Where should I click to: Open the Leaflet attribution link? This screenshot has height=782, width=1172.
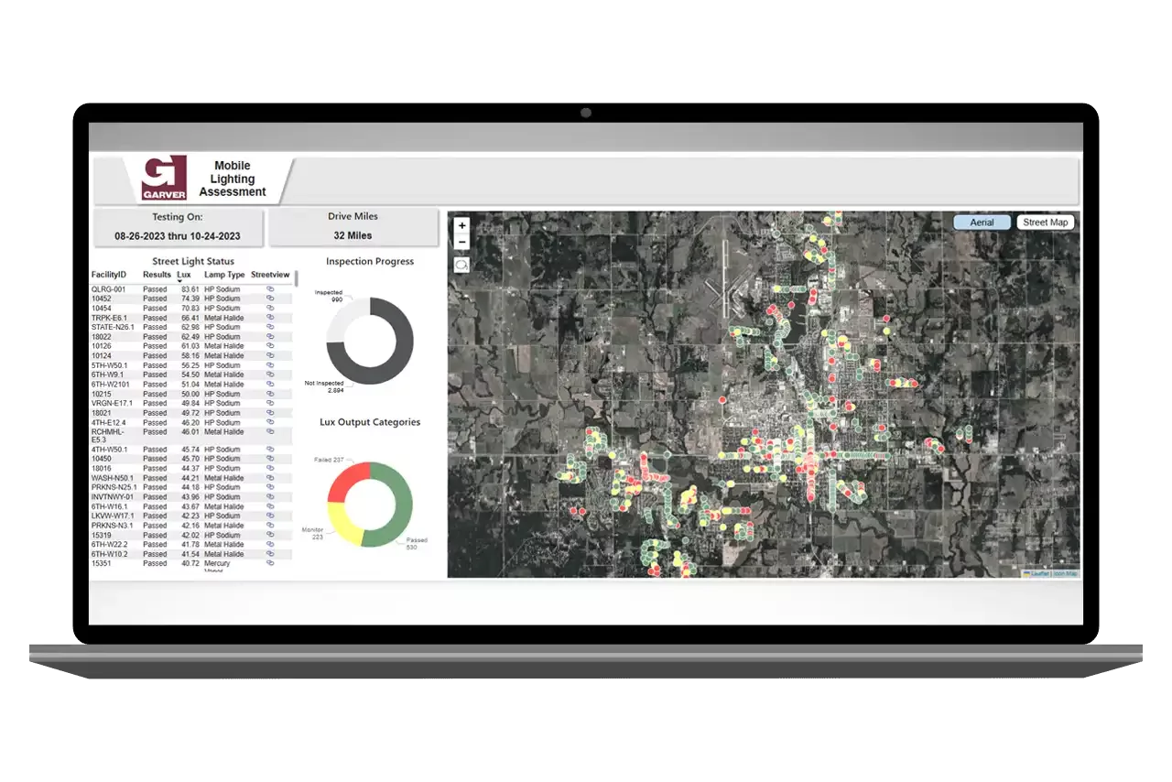(1038, 573)
